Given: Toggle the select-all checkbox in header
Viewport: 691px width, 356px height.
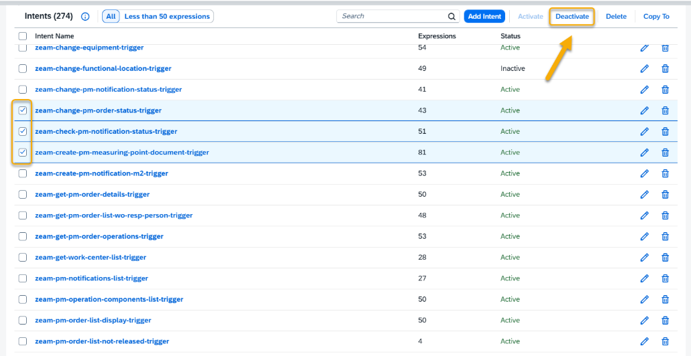Looking at the screenshot, I should (x=23, y=36).
